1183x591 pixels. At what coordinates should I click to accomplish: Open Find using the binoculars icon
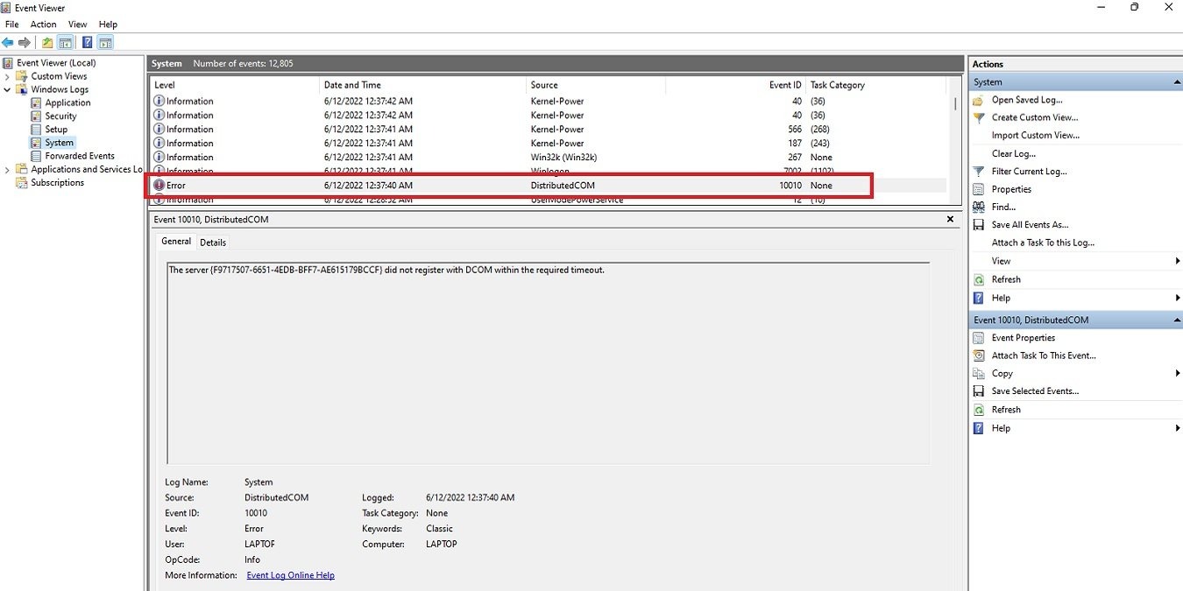[978, 207]
